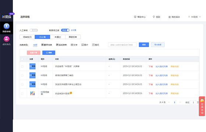
Task: Filter by 图片 message type
Action: pos(85,45)
